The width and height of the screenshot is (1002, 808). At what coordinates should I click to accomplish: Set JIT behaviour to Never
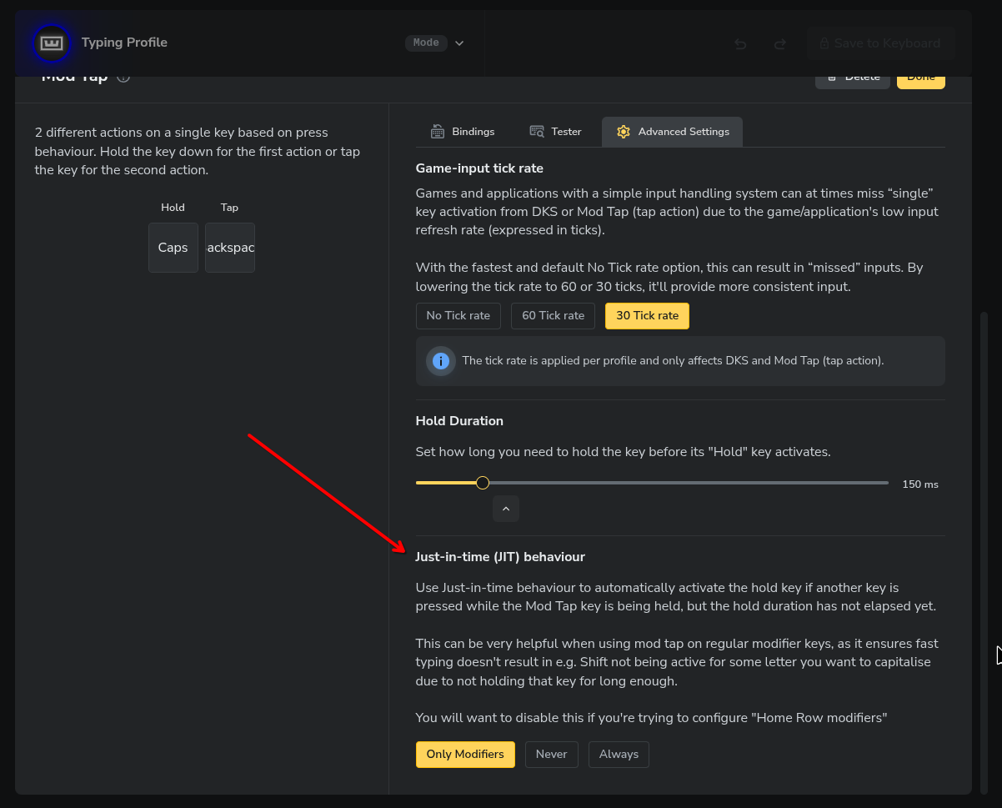[551, 755]
